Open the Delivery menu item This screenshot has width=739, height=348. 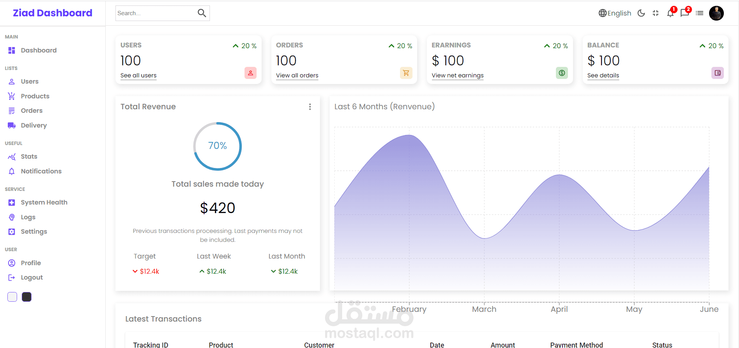coord(34,125)
